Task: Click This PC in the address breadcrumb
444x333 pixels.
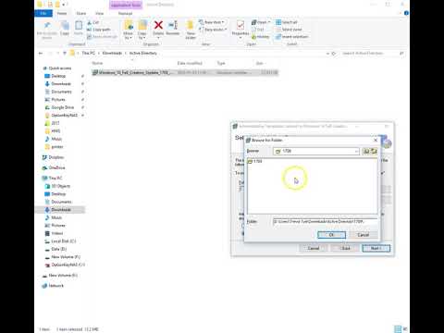Action: click(88, 54)
